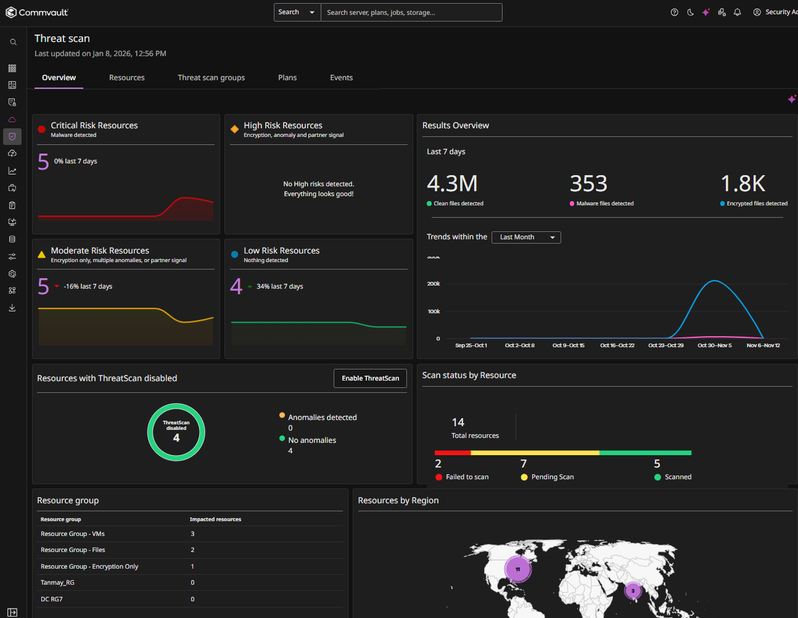Select the DC RG7 row
Image resolution: width=798 pixels, height=618 pixels.
coord(189,599)
